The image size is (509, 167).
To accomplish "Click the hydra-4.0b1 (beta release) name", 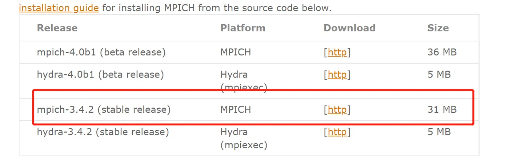I will click(100, 75).
